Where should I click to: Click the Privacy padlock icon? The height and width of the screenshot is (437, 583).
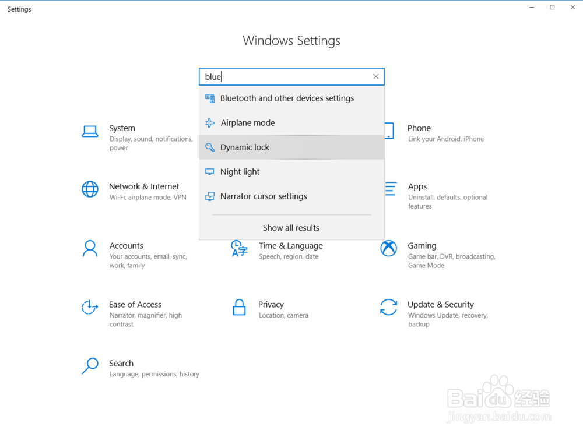pyautogui.click(x=239, y=307)
